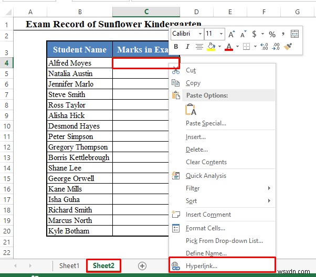This screenshot has height=277, width=316.
Task: Apply Accounting Number Format dollar icon
Action: (255, 34)
